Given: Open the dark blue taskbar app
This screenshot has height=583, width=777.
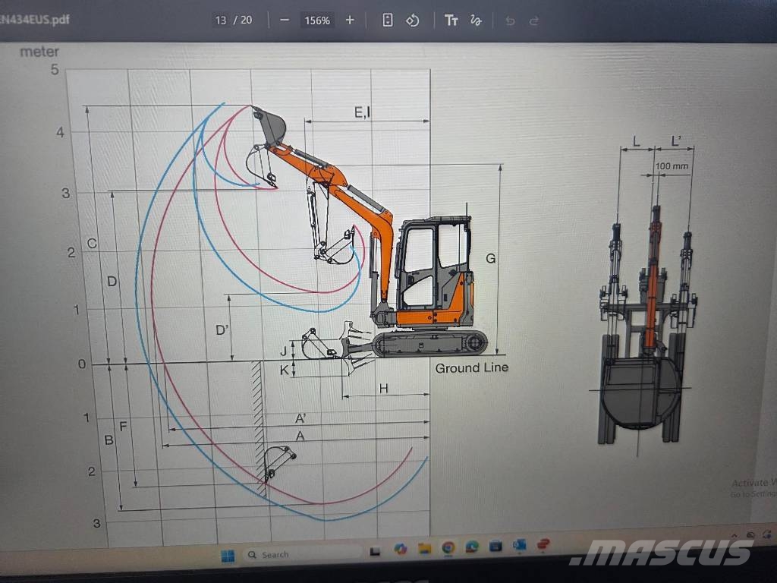Looking at the screenshot, I should point(495,547).
